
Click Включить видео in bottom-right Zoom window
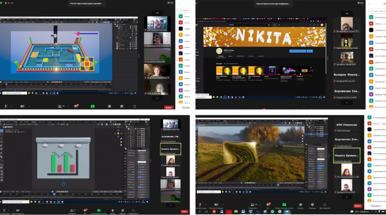click(x=216, y=205)
